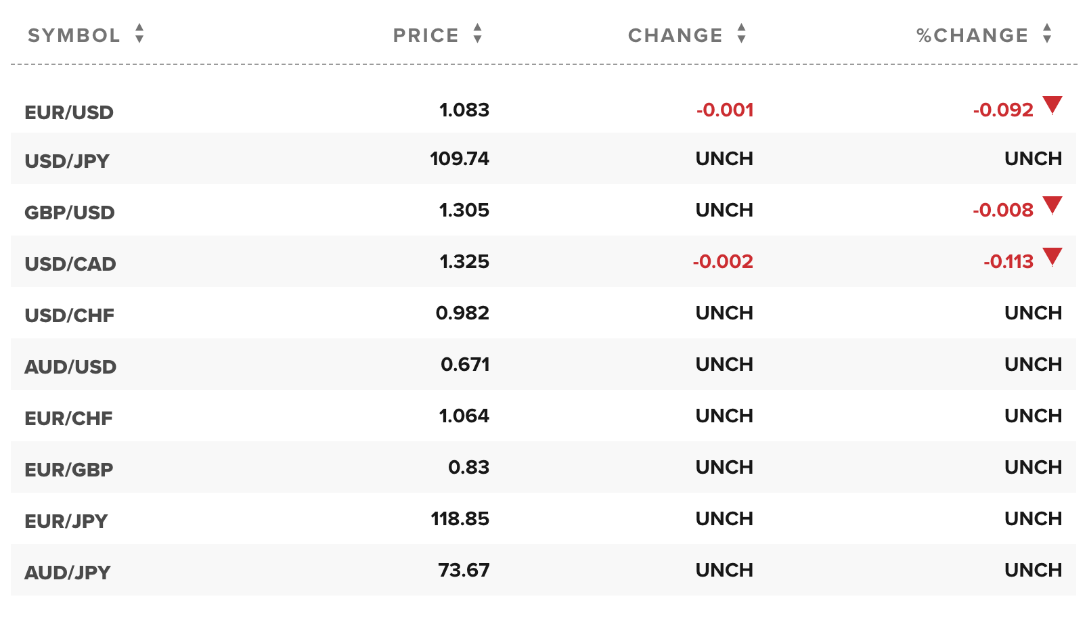
Task: Sort table by %CHANGE column arrows
Action: 1047,33
